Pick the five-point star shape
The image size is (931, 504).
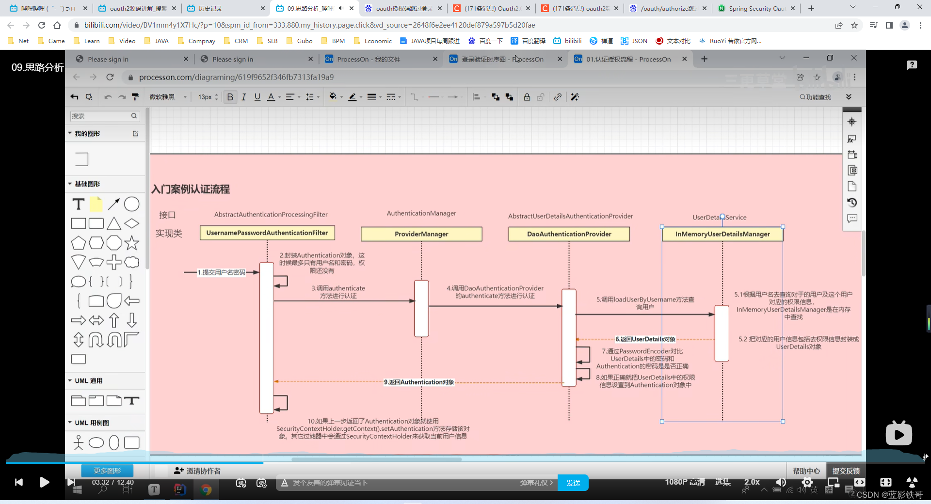tap(131, 243)
